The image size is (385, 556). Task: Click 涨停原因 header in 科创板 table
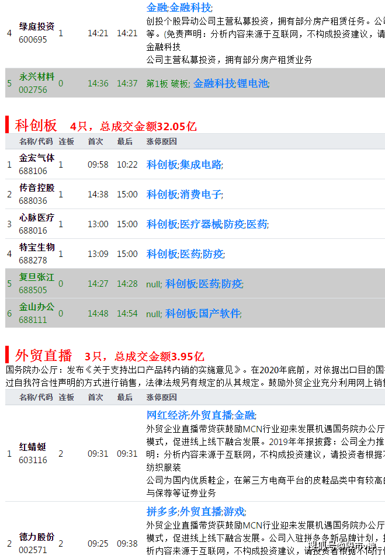[161, 141]
